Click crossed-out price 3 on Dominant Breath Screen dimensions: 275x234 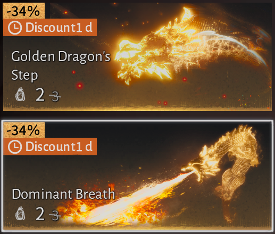pyautogui.click(x=55, y=215)
